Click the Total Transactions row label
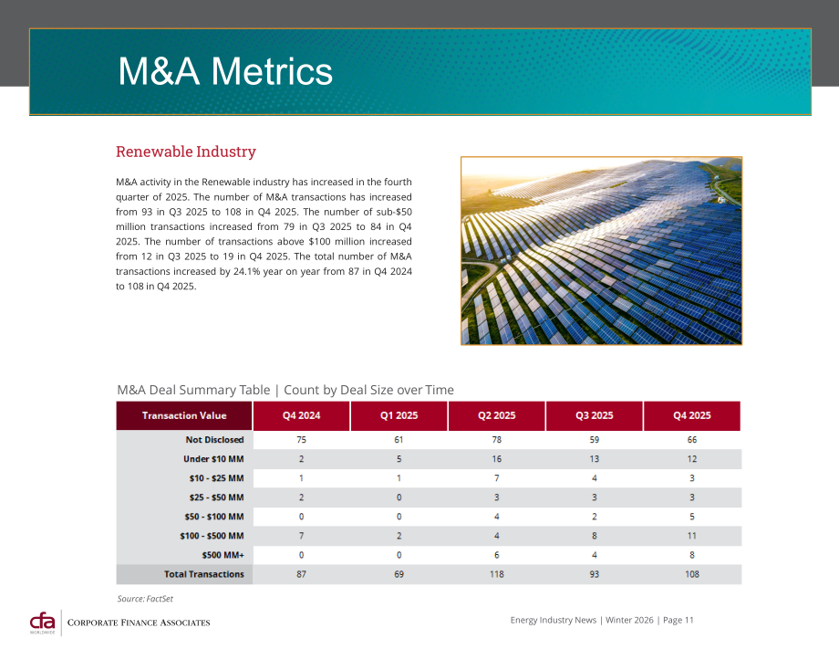 pyautogui.click(x=204, y=574)
